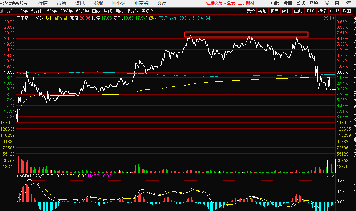The width and height of the screenshot is (356, 211).
Task: Click the red 王子新材 title link
Action: coord(246,3)
